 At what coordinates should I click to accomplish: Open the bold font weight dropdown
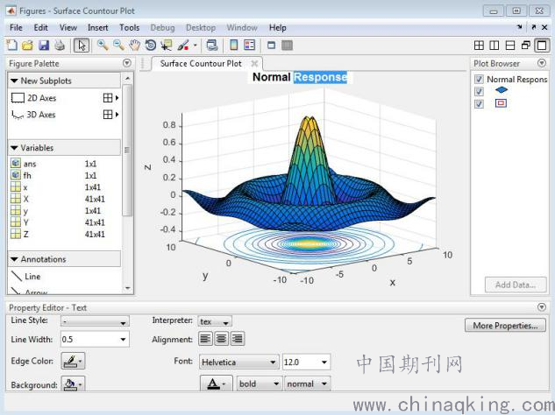260,383
